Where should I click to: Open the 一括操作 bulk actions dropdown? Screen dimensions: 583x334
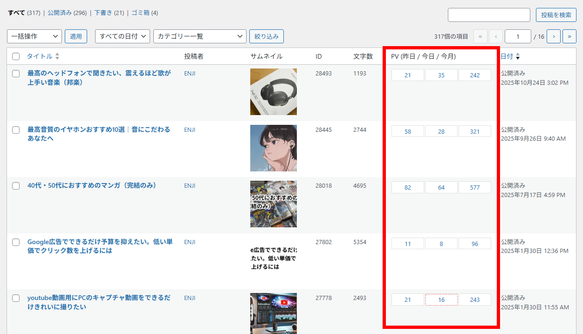pos(34,36)
